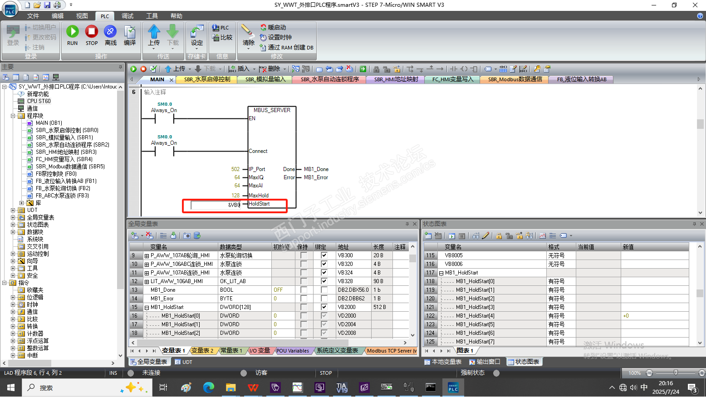Toggle 绑定 checkbox for P_AWW_106ABC连锁_HMI
This screenshot has width=706, height=397.
click(x=324, y=264)
